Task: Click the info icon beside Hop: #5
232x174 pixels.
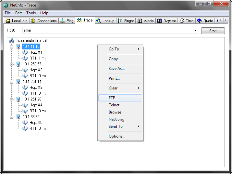Action: pyautogui.click(x=25, y=123)
